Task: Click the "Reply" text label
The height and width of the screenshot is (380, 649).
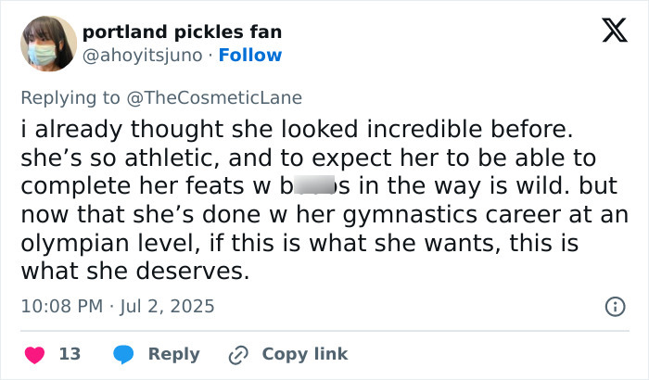Action: tap(173, 354)
